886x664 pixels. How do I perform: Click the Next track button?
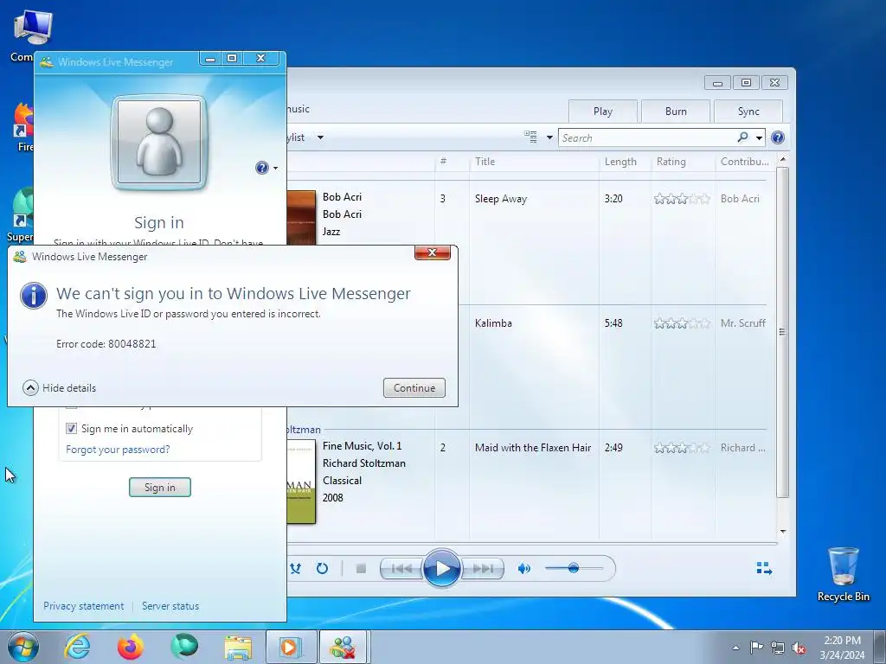click(482, 569)
